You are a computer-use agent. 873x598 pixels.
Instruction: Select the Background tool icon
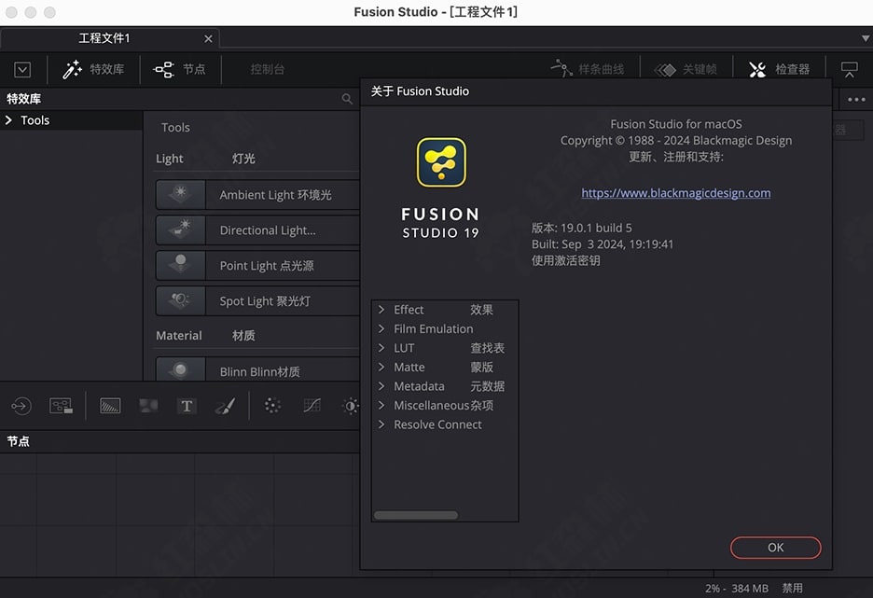pyautogui.click(x=110, y=406)
